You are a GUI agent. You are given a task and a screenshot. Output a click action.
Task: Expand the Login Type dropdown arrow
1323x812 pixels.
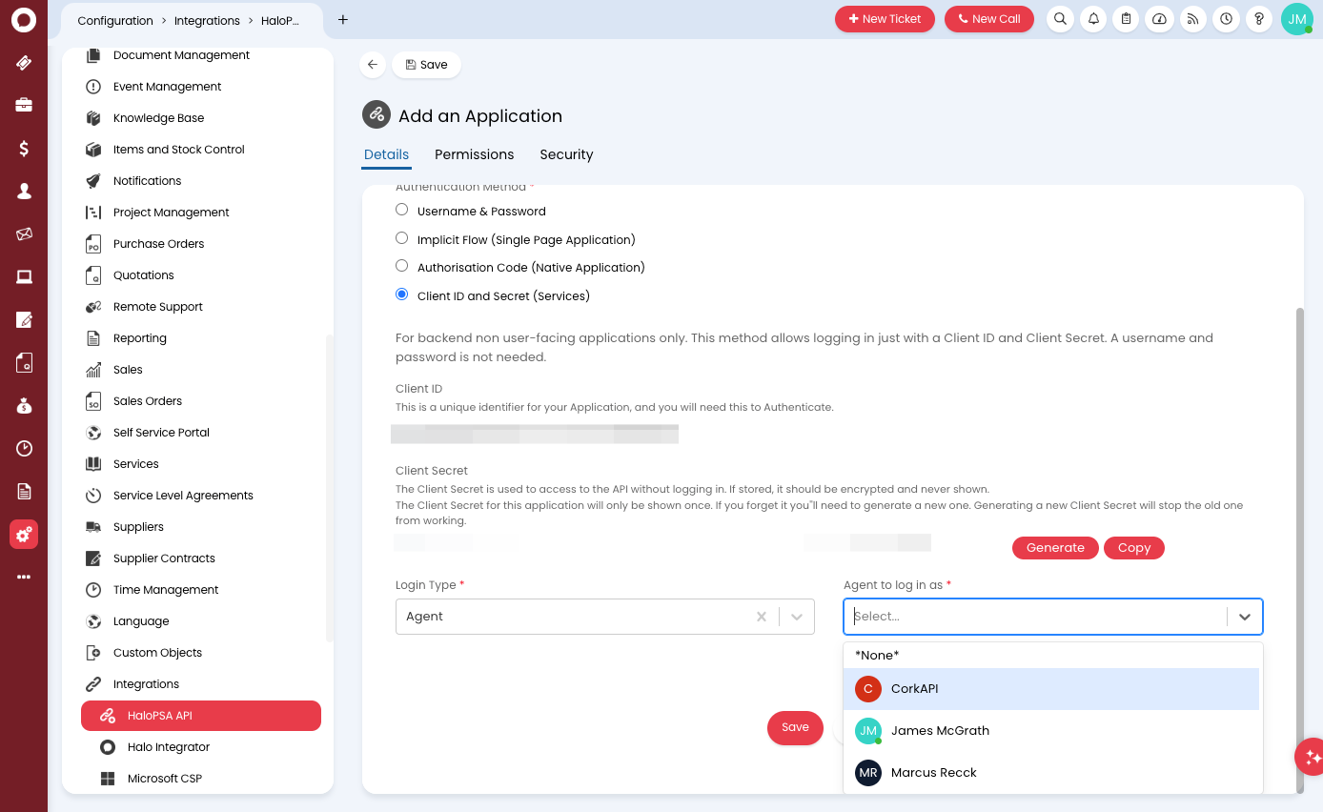coord(798,617)
